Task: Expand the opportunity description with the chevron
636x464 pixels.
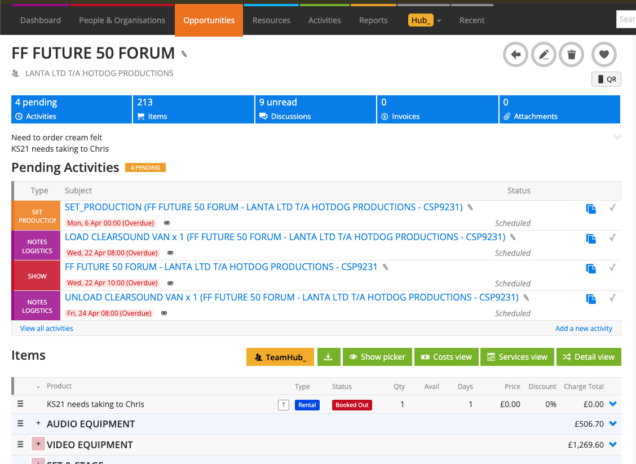Action: pyautogui.click(x=617, y=137)
